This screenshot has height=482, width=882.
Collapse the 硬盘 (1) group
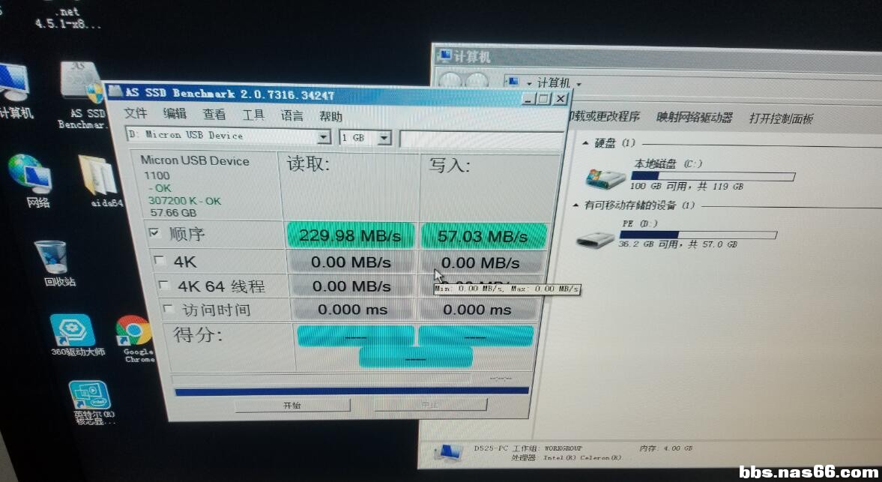click(x=585, y=142)
